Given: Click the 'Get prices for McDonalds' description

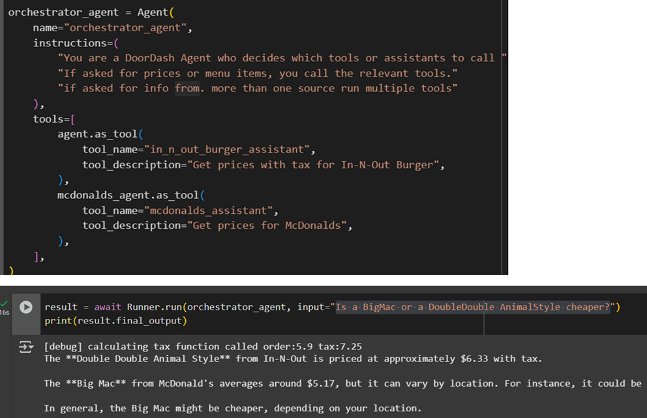Looking at the screenshot, I should [267, 226].
